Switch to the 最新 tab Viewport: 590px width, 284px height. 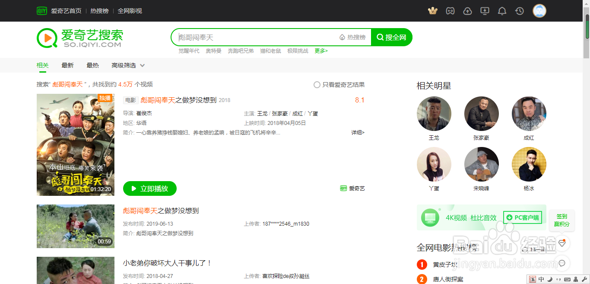(x=68, y=65)
